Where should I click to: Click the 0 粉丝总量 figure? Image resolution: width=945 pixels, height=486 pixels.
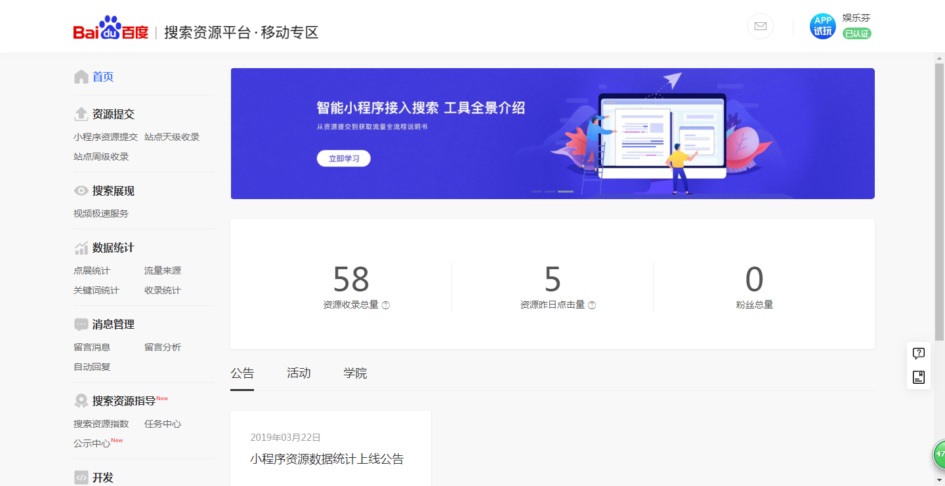[755, 280]
